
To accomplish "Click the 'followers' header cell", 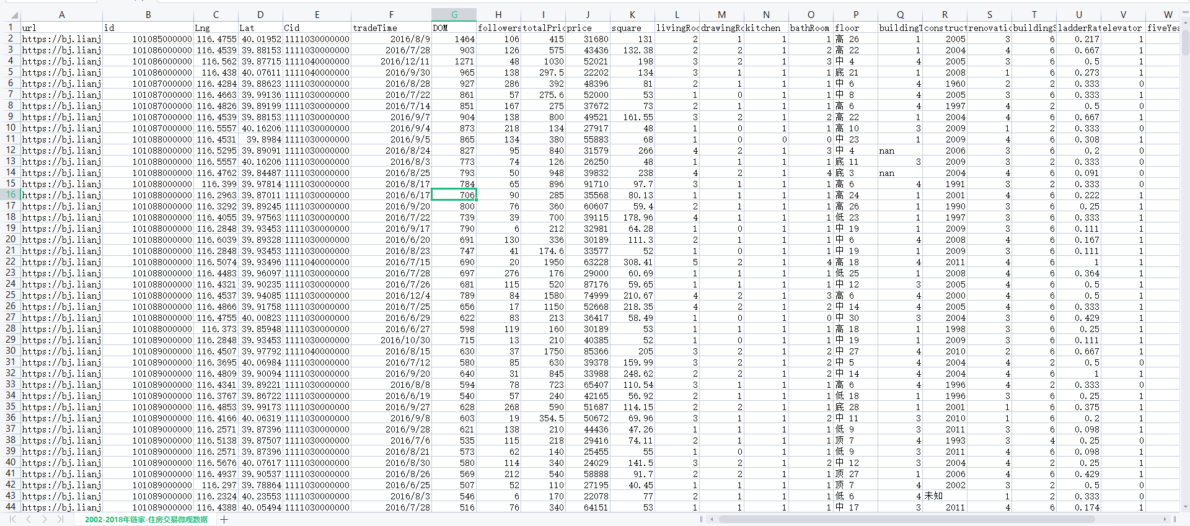I will [x=499, y=27].
